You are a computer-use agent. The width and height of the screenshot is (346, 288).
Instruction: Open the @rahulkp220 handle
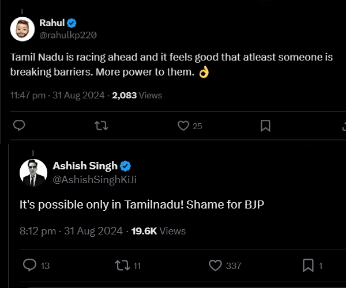[x=67, y=35]
